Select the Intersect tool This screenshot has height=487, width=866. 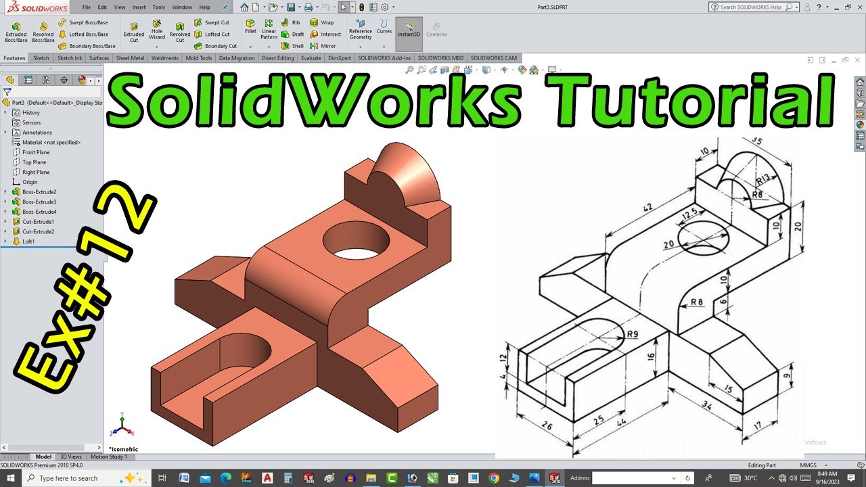[325, 34]
